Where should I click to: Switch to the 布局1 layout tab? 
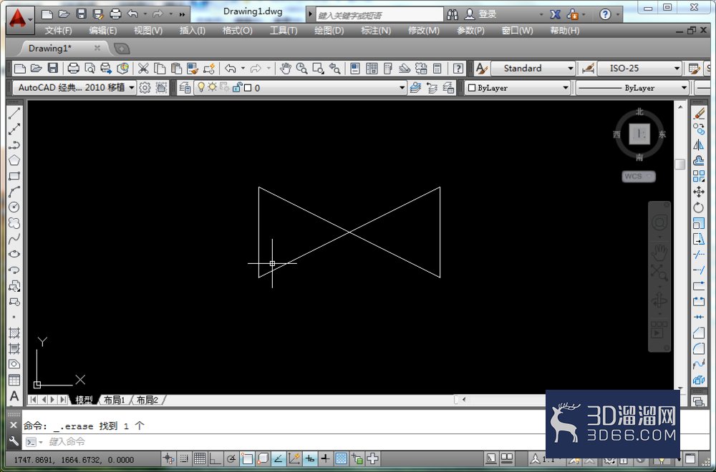(114, 400)
